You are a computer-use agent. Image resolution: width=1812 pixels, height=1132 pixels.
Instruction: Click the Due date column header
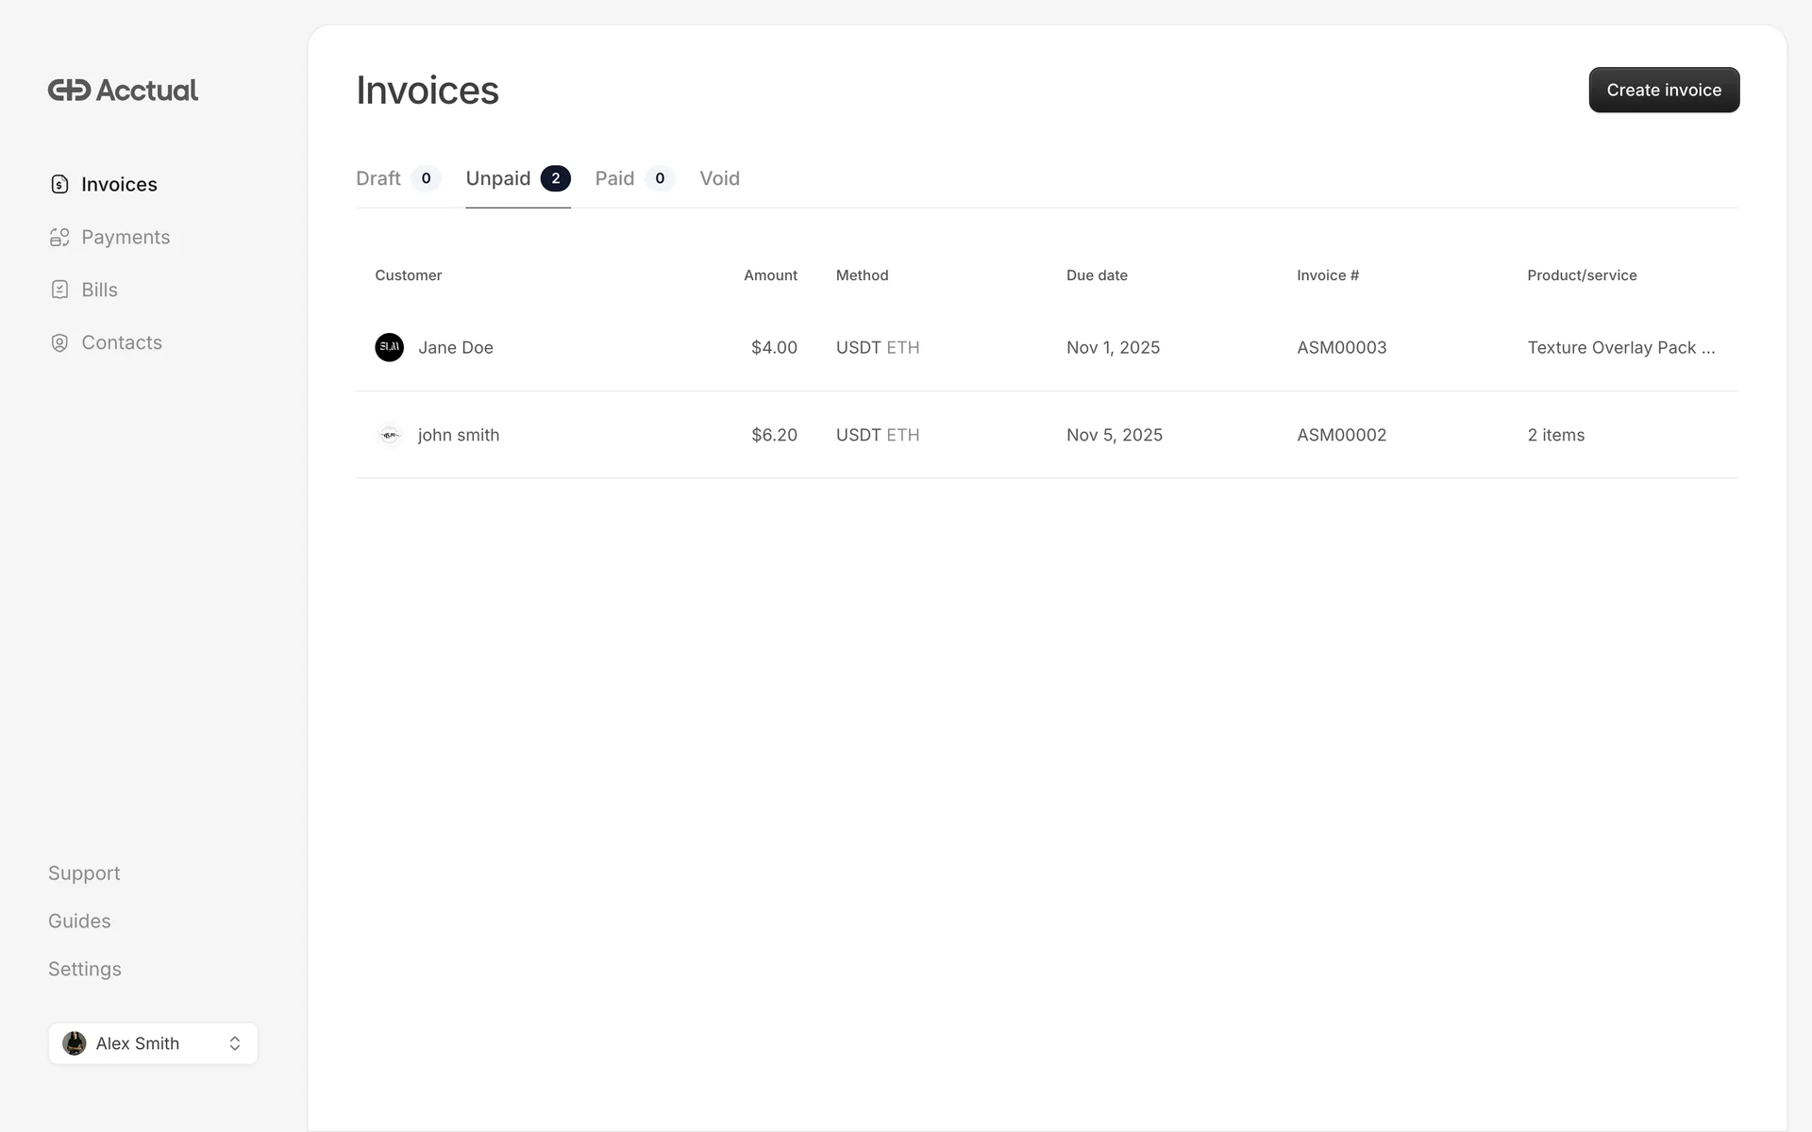pyautogui.click(x=1097, y=275)
